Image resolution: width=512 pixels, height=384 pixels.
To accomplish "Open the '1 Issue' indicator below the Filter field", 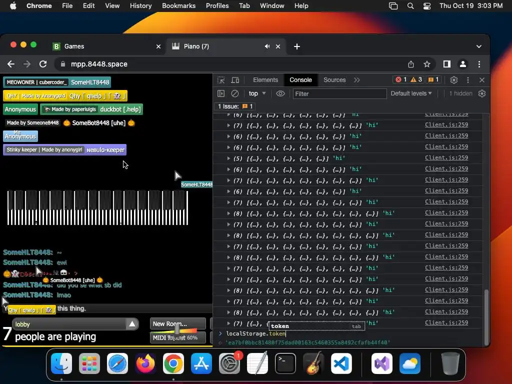I will [235, 106].
